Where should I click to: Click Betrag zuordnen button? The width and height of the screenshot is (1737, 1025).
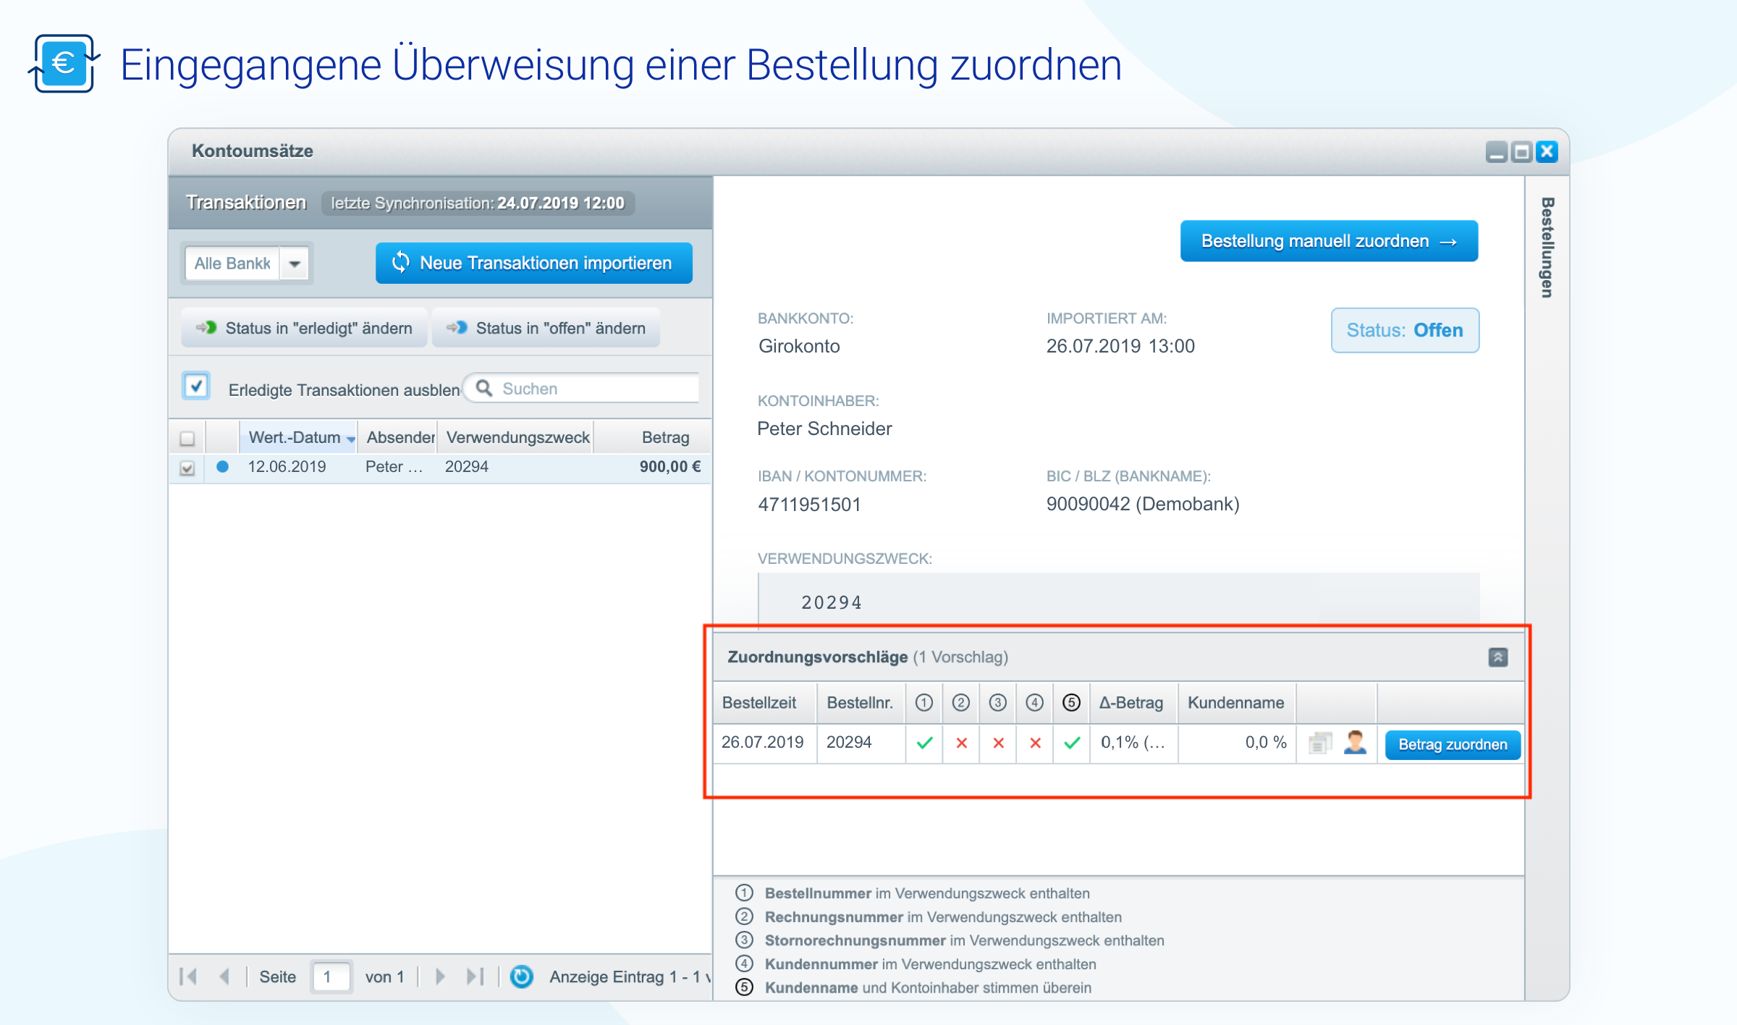[1453, 744]
